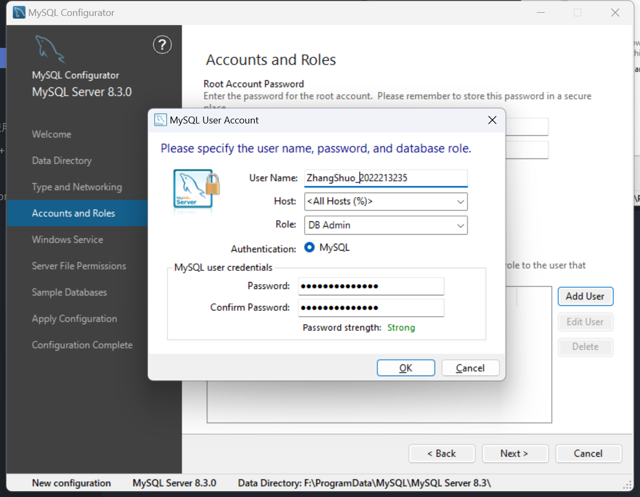Click the Back button
640x497 pixels.
tap(442, 453)
